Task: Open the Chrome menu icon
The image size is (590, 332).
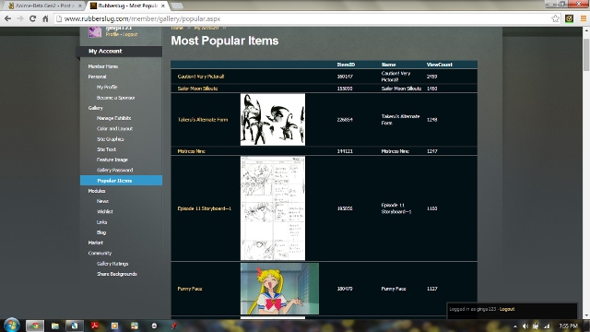Action: tap(584, 18)
